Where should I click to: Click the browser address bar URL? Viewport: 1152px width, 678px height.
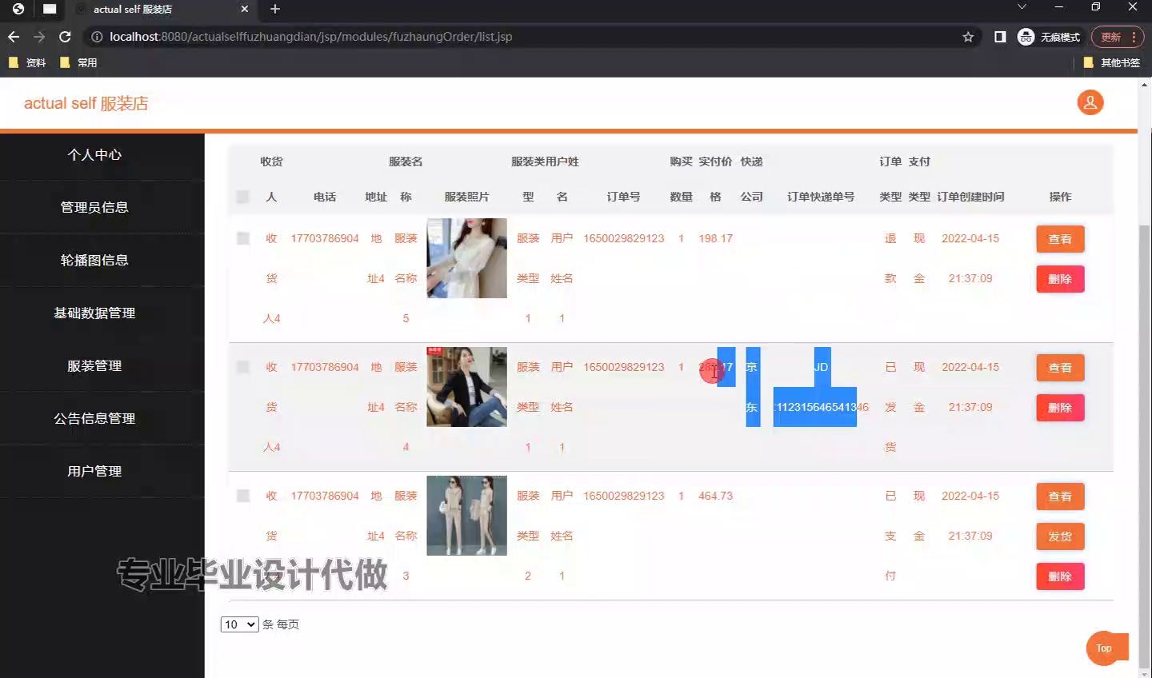pos(310,37)
